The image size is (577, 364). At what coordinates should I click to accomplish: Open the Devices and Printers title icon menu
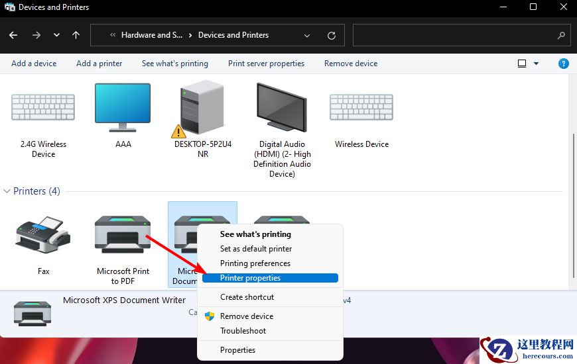(9, 7)
